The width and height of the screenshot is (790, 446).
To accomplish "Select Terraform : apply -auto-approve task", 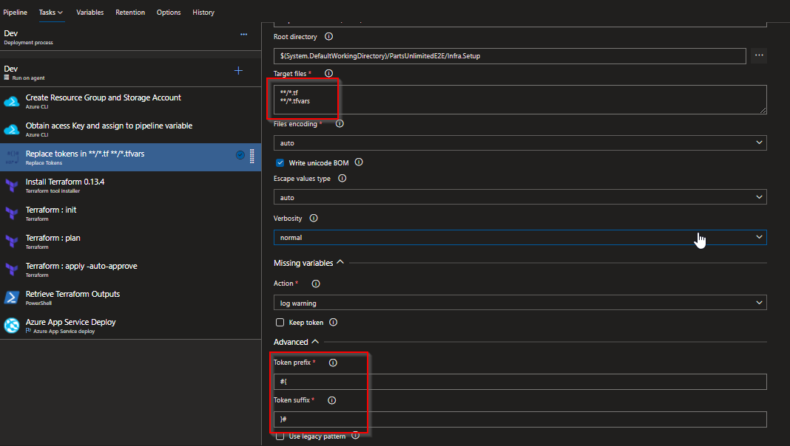I will [x=130, y=270].
